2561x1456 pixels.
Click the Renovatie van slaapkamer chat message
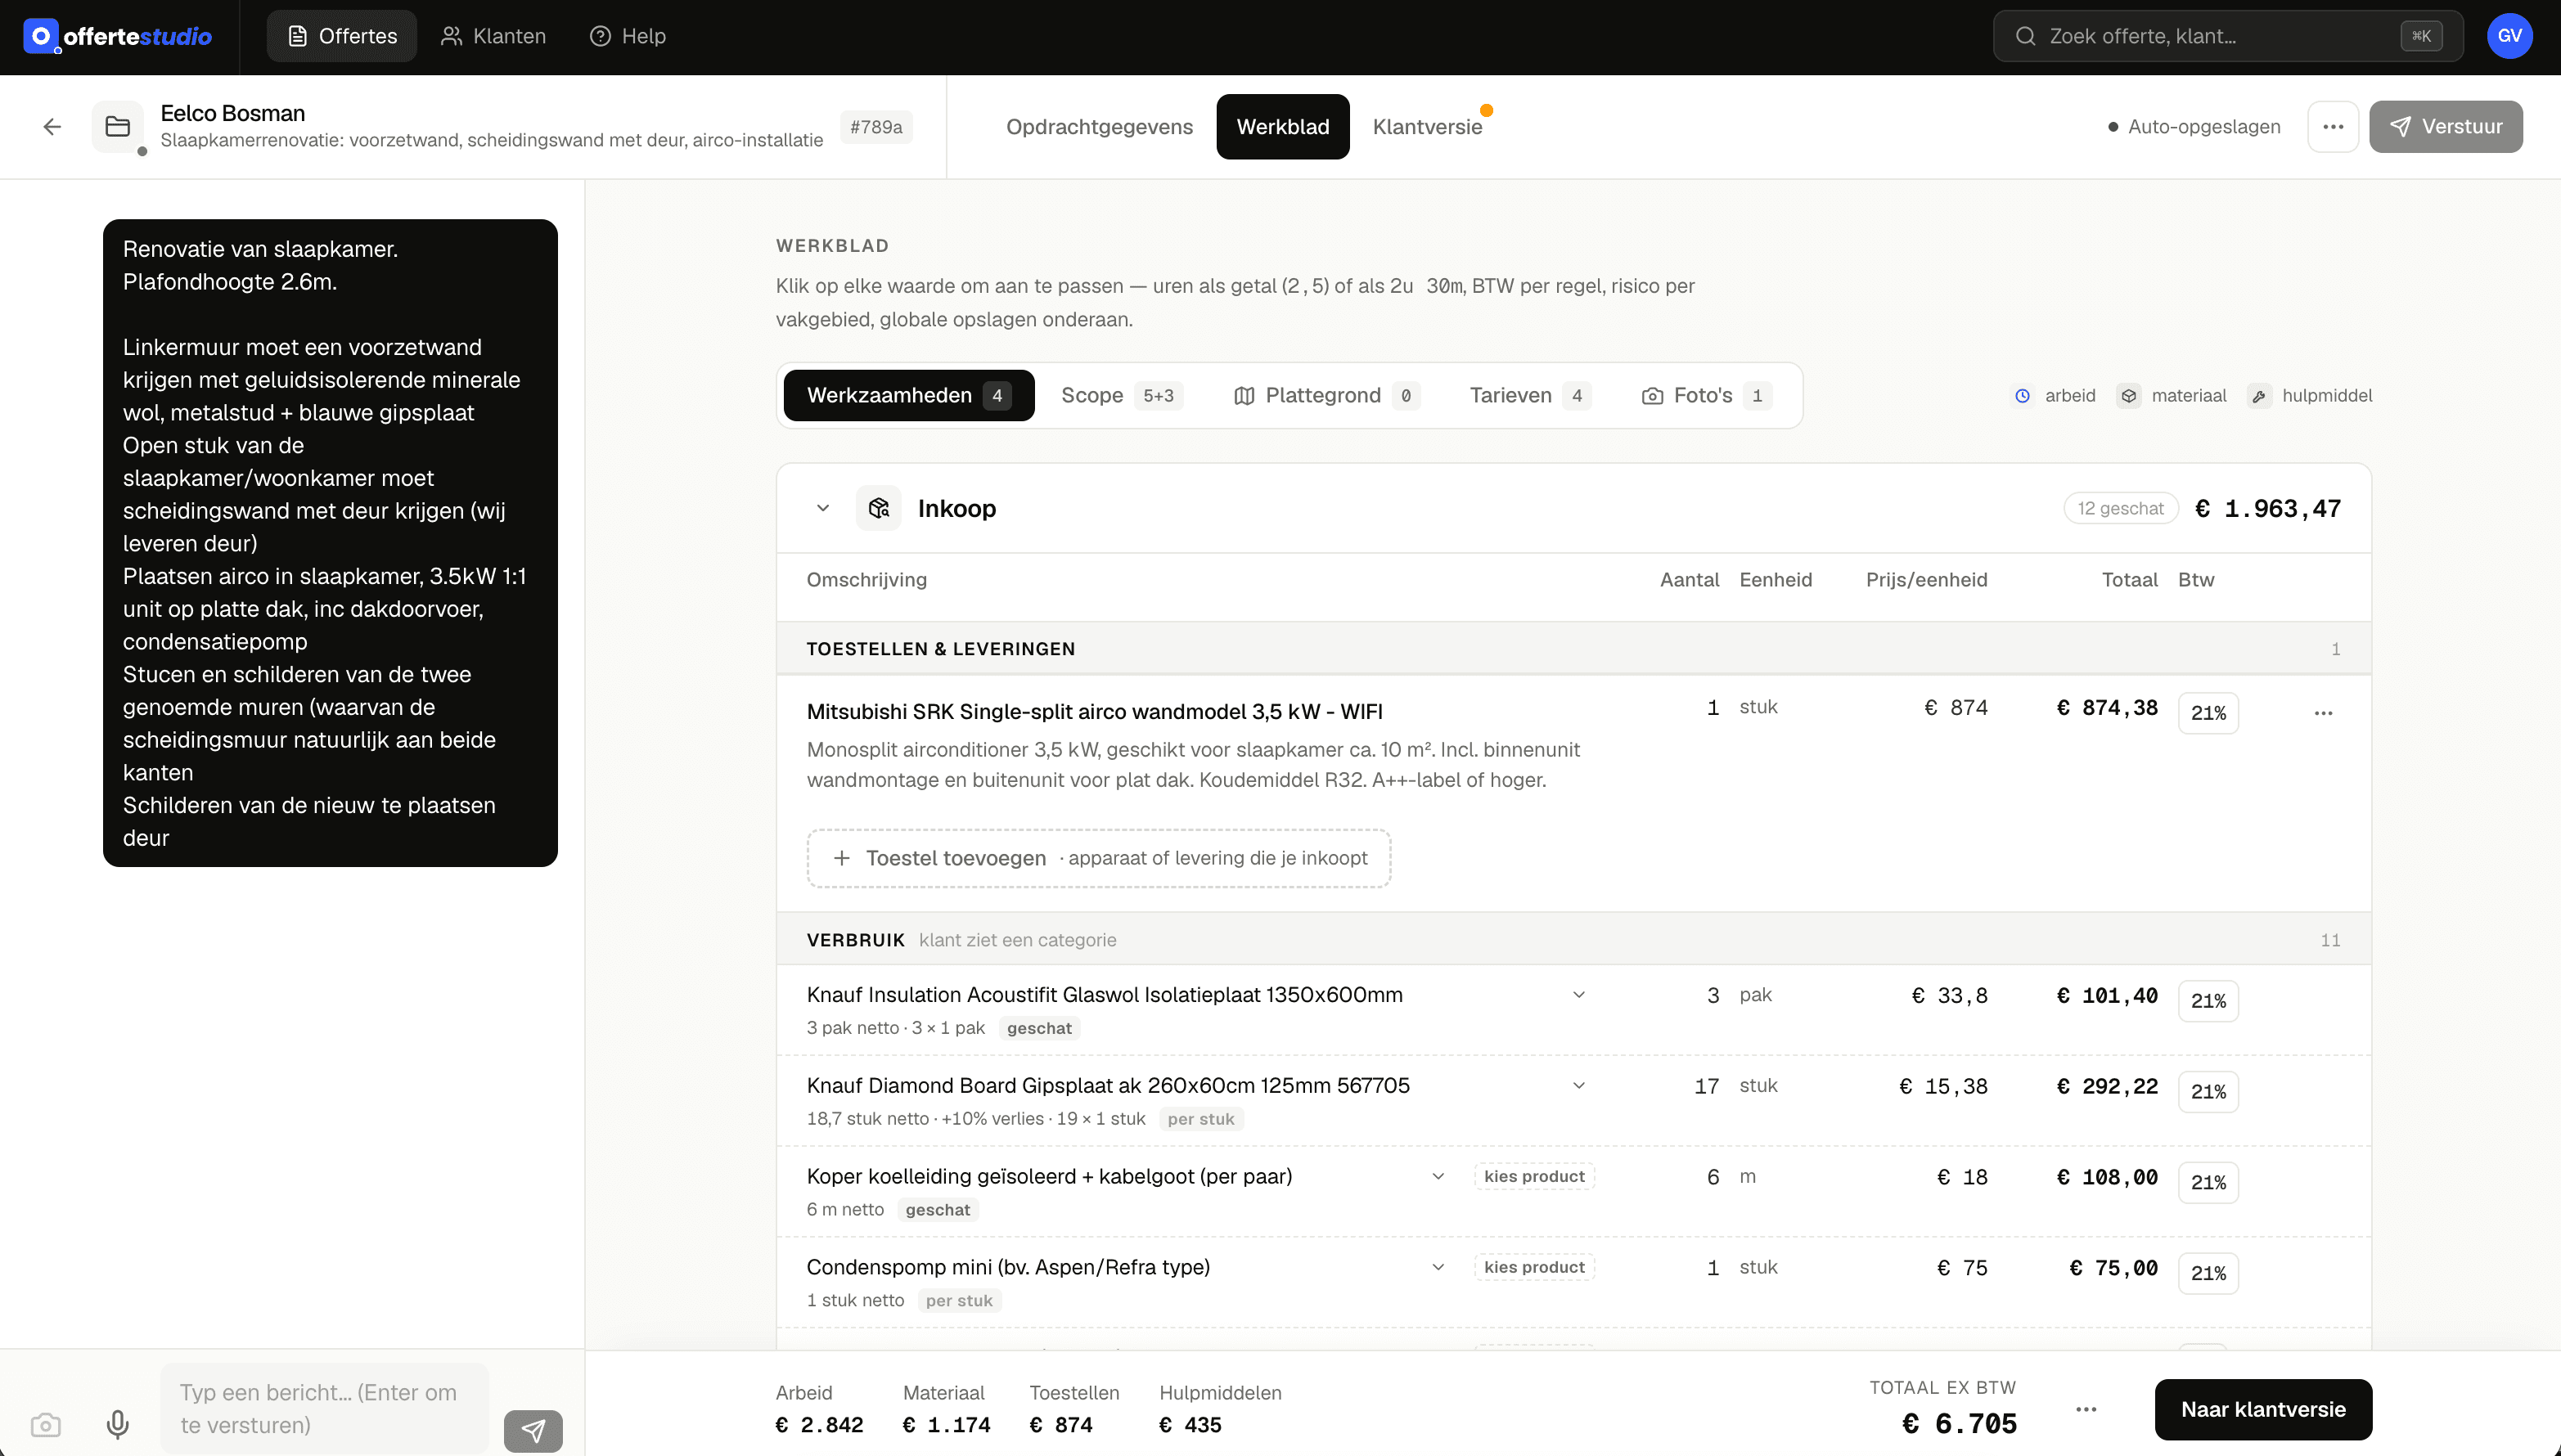point(330,543)
